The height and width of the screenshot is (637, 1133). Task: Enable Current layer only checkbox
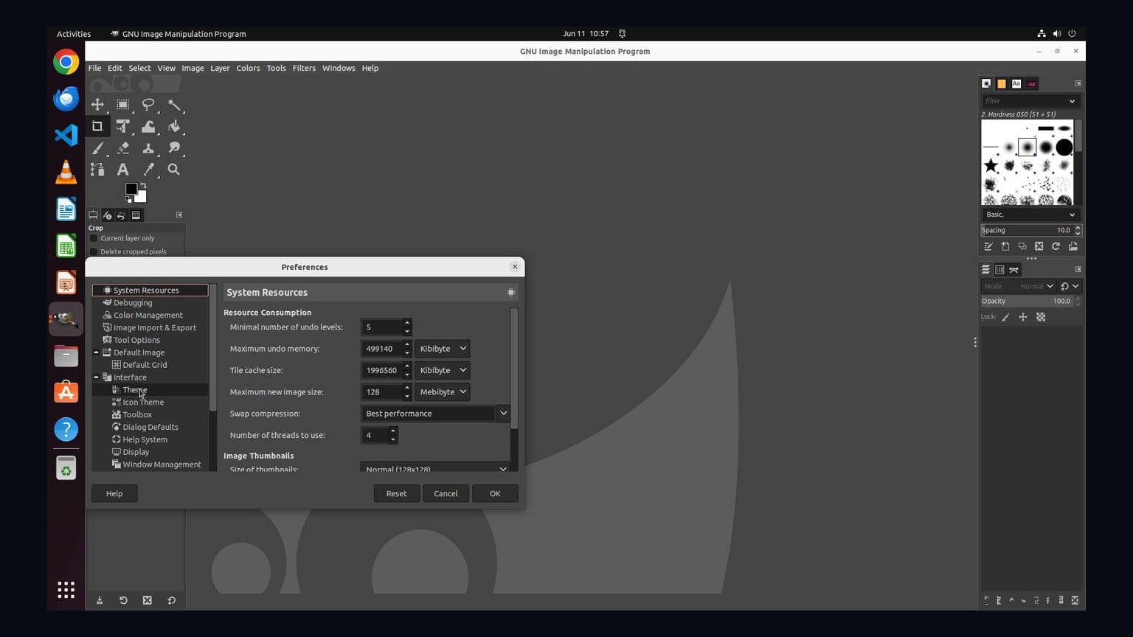point(94,238)
